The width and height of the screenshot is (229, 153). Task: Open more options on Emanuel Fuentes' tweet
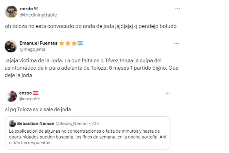[x=176, y=43]
